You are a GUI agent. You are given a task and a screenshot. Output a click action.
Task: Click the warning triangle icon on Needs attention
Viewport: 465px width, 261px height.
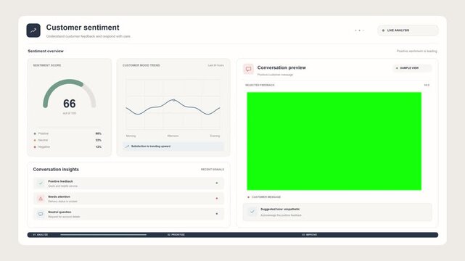[41, 199]
